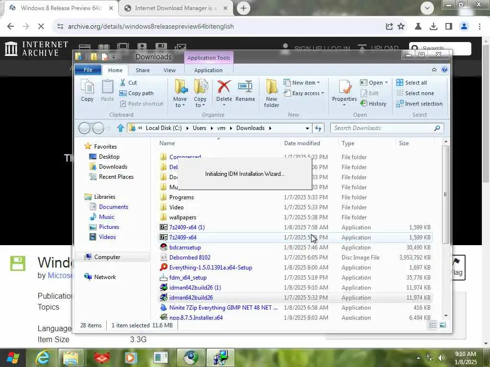
Task: Select the fdm_x64_setup file
Action: [x=188, y=278]
